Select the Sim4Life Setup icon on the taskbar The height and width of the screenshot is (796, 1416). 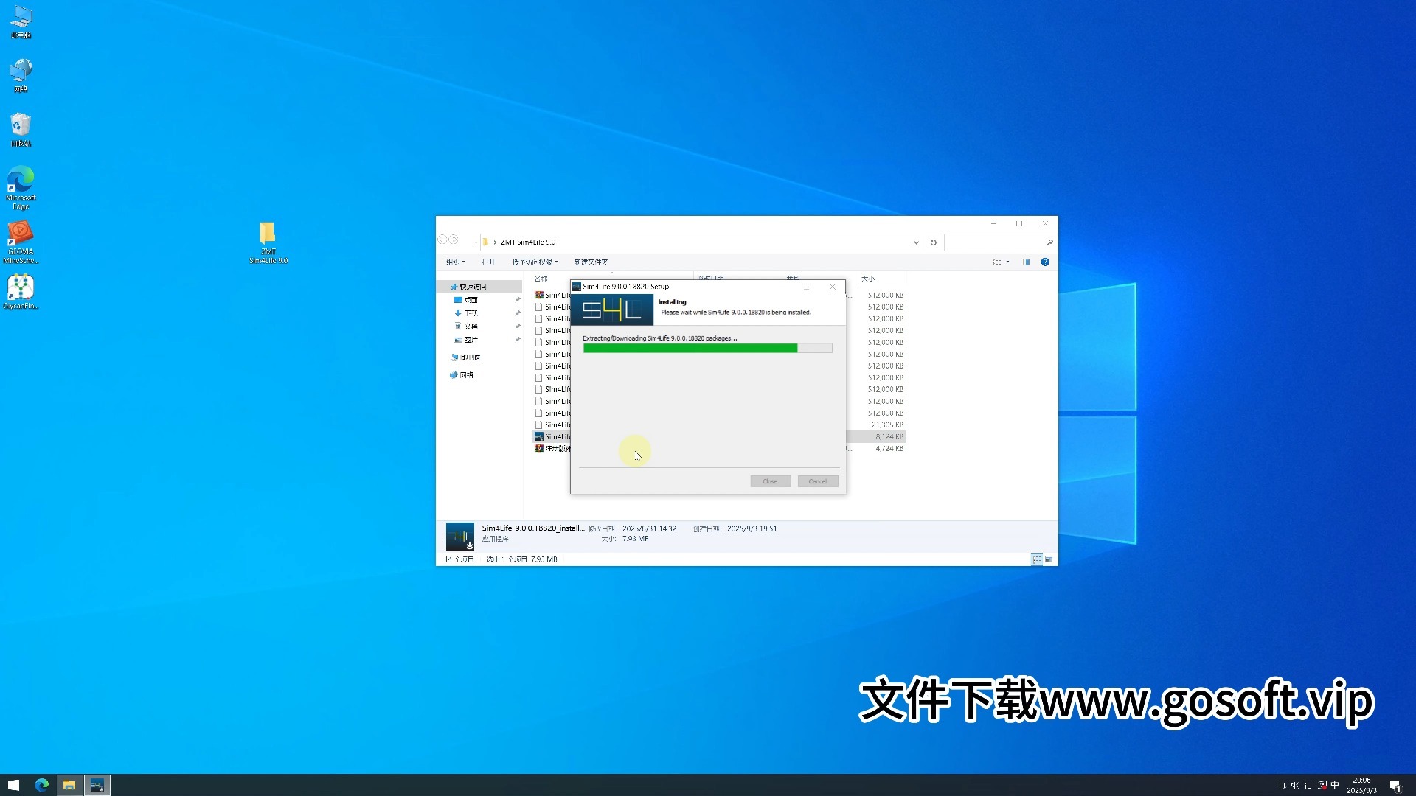point(97,785)
